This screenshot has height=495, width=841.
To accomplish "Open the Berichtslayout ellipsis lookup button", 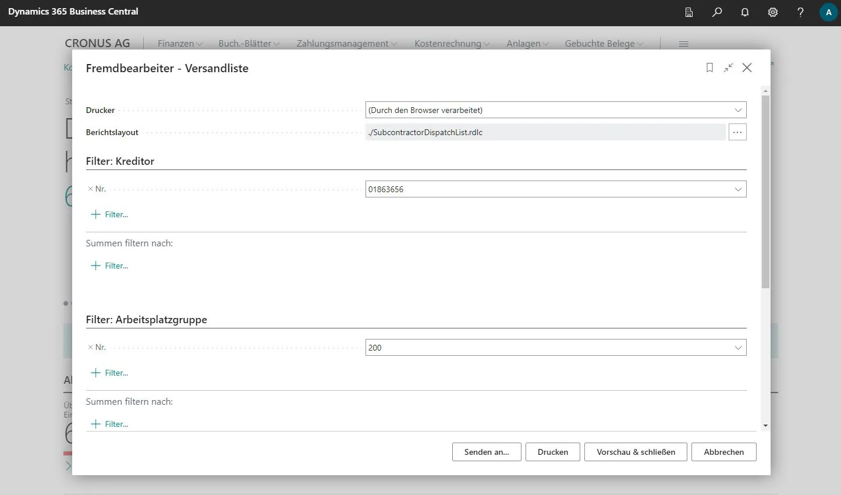I will point(737,132).
